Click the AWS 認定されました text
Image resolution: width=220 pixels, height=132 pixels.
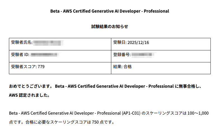pos(29,95)
